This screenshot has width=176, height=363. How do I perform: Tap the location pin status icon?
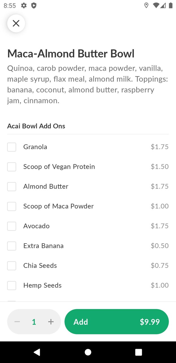click(146, 5)
